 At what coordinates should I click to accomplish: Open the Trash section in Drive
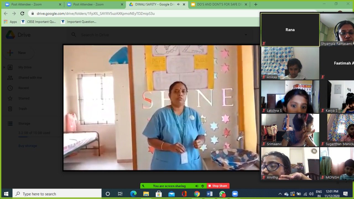point(23,109)
